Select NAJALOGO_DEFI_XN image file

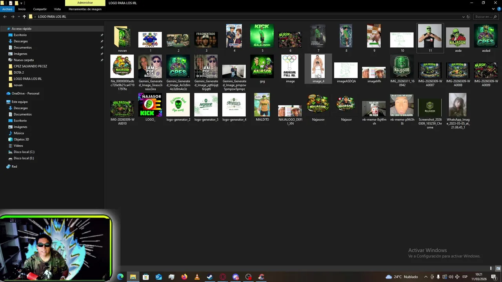(290, 111)
